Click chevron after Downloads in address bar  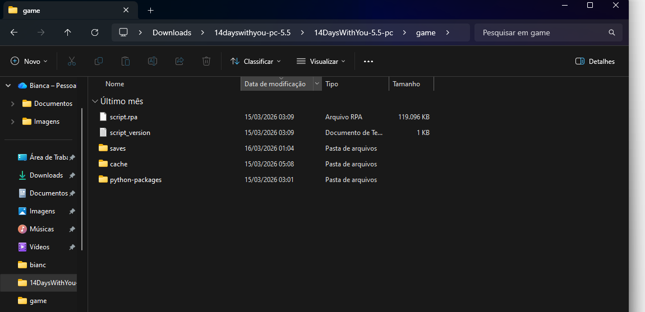pyautogui.click(x=203, y=32)
